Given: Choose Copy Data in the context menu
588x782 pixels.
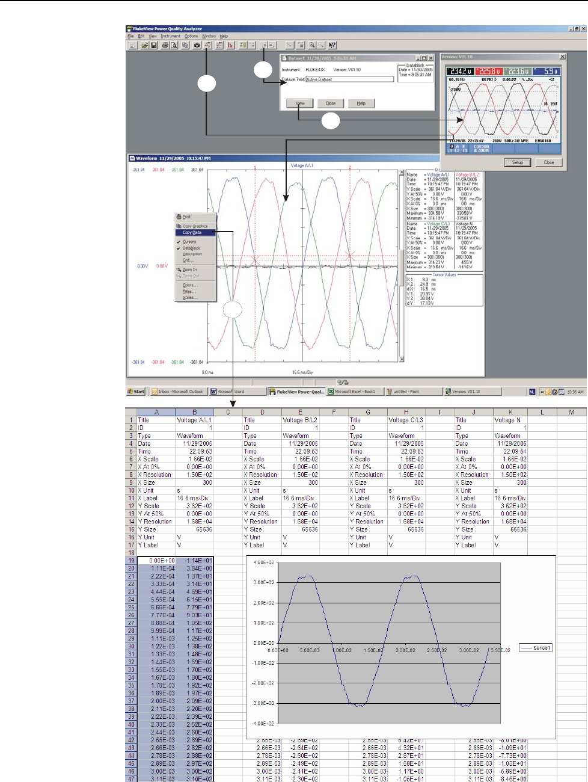Looking at the screenshot, I should (x=195, y=232).
